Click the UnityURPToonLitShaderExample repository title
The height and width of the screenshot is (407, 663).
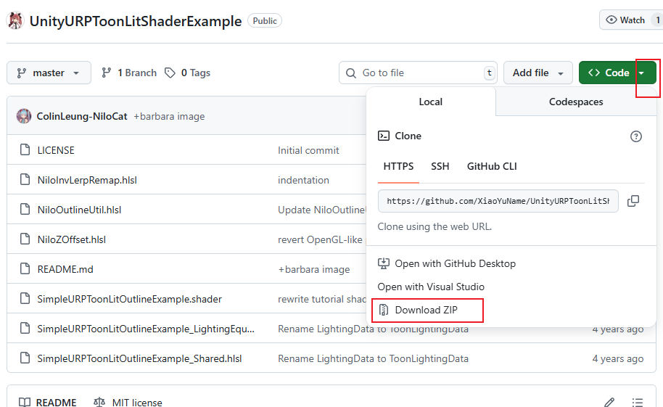click(136, 21)
